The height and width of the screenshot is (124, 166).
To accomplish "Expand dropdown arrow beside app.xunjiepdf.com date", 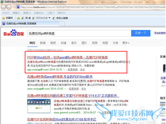I will pyautogui.click(x=64, y=70).
